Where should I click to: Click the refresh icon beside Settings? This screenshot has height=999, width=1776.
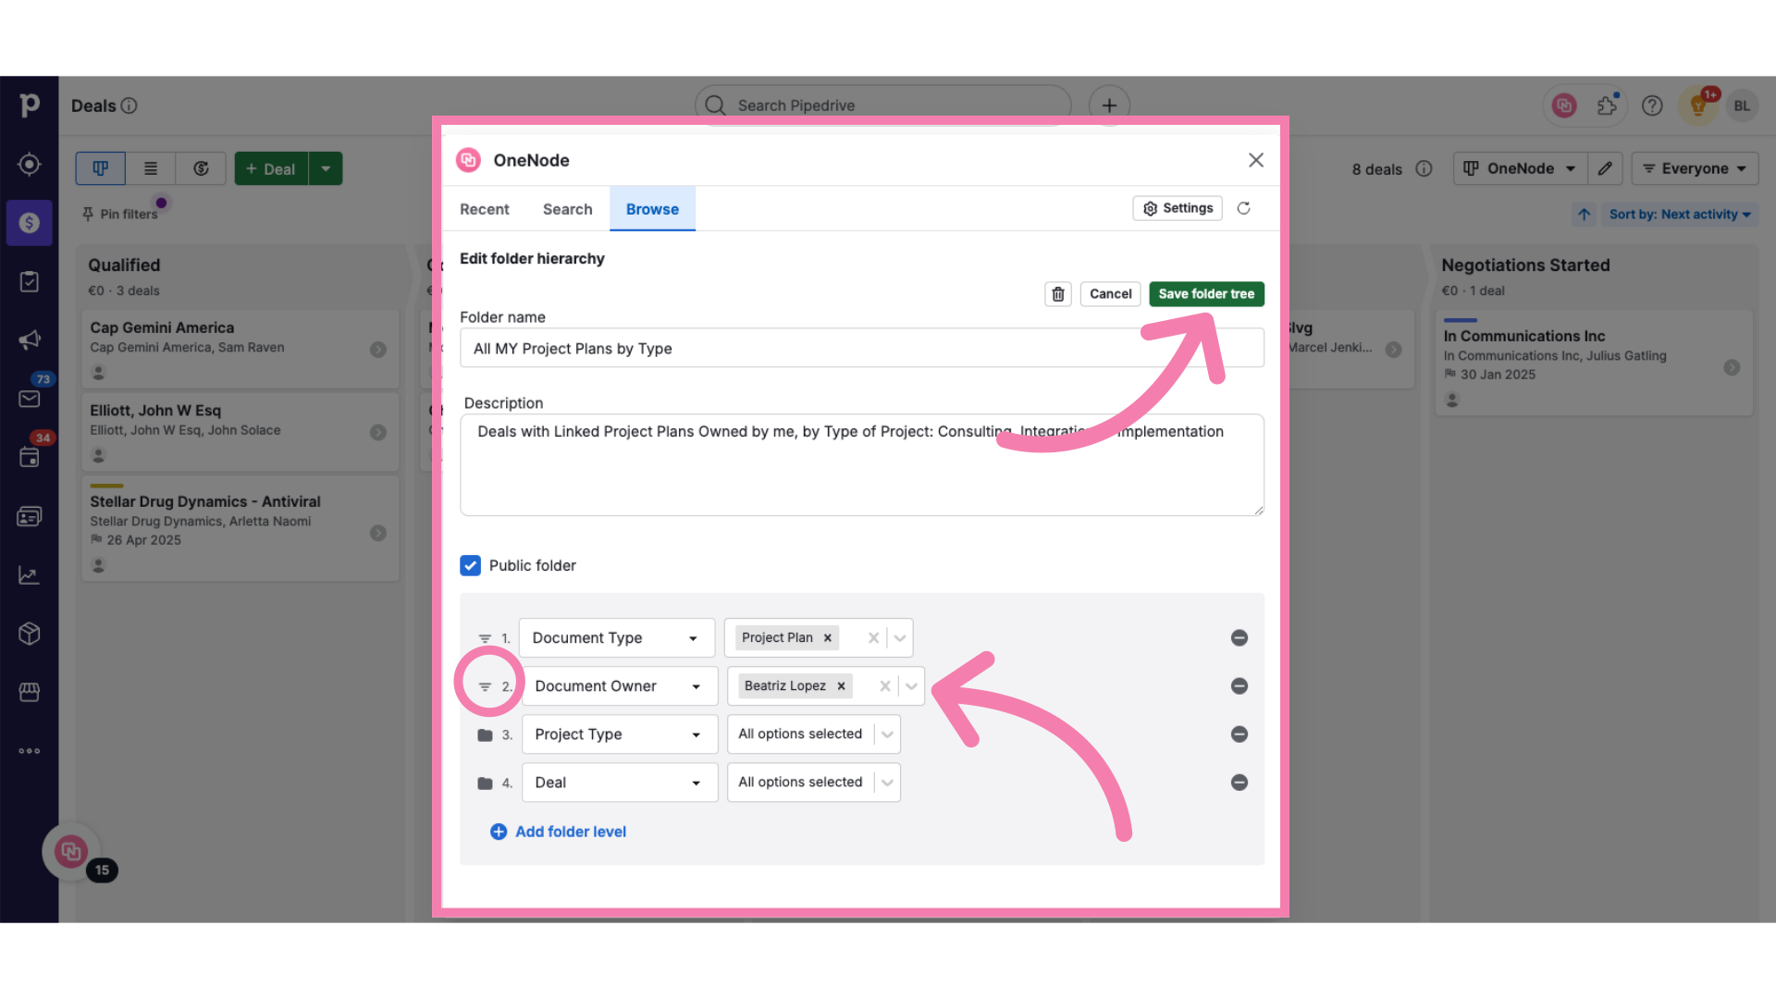pos(1244,208)
